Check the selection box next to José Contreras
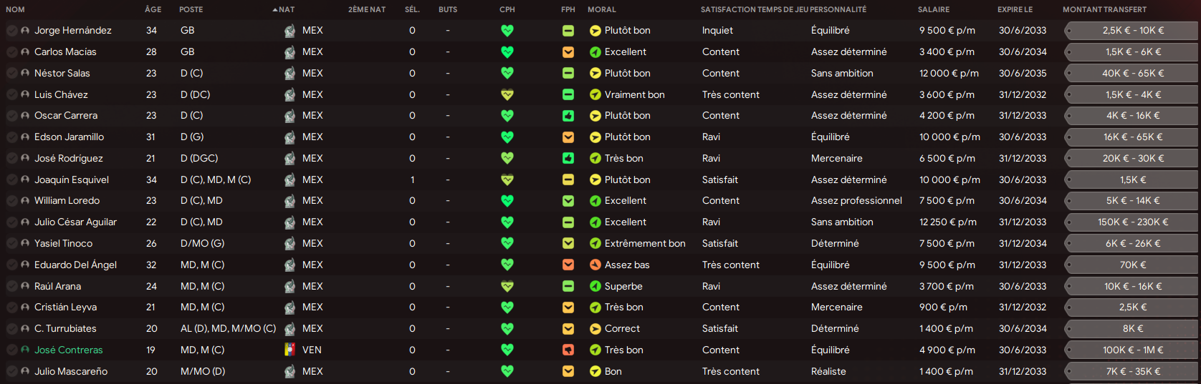This screenshot has width=1201, height=384. pos(11,350)
